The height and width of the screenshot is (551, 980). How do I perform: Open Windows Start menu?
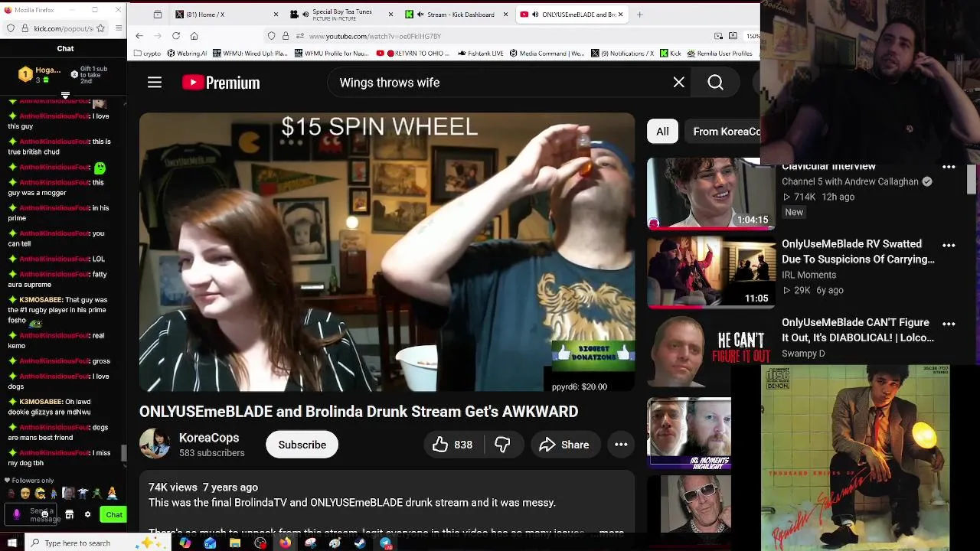11,543
